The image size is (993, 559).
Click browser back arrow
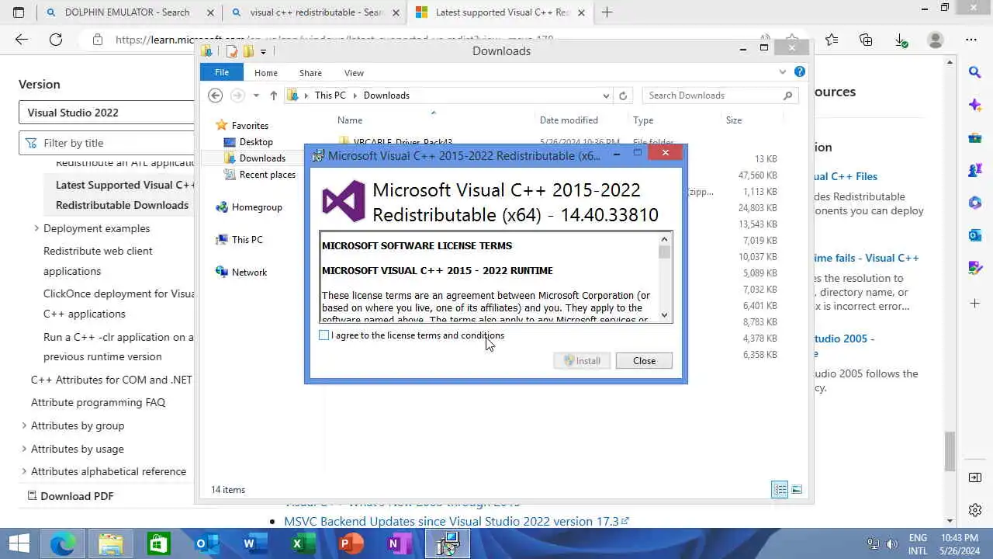click(x=21, y=40)
